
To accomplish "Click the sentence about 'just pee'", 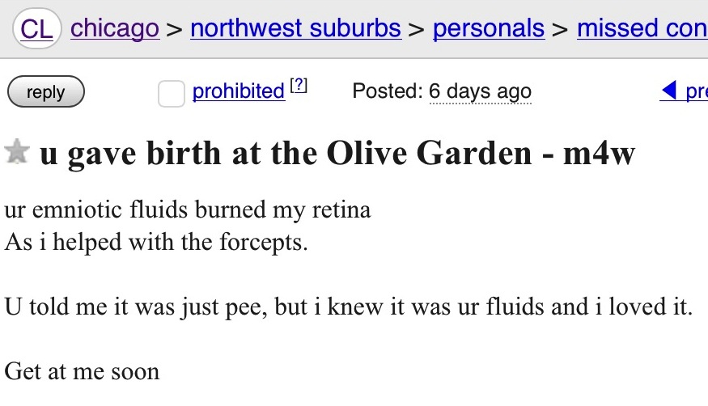I will 348,307.
